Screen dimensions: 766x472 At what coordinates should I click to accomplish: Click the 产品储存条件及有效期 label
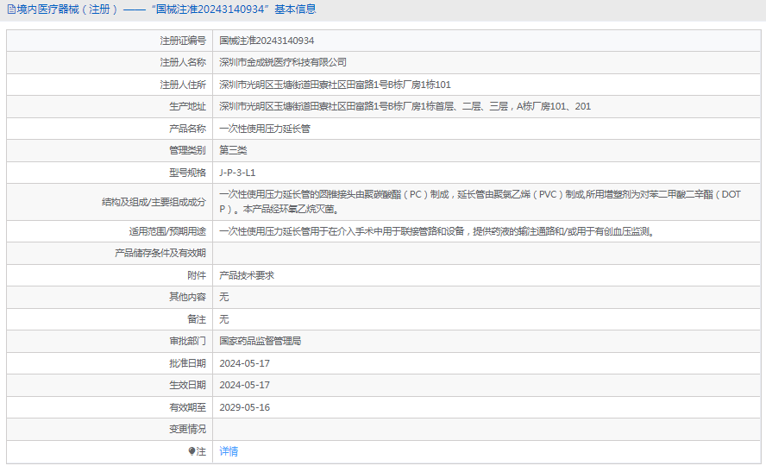(160, 253)
